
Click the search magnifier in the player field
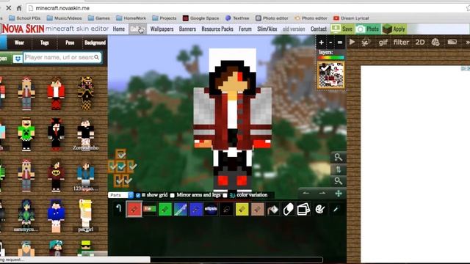pos(96,57)
